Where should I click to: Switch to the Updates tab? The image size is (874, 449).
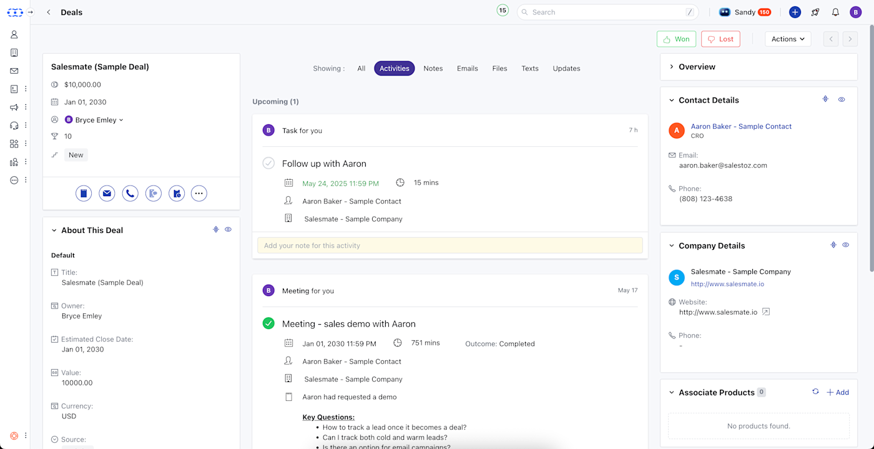click(566, 69)
